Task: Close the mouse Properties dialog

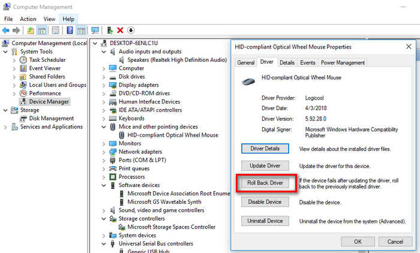Action: [409, 47]
